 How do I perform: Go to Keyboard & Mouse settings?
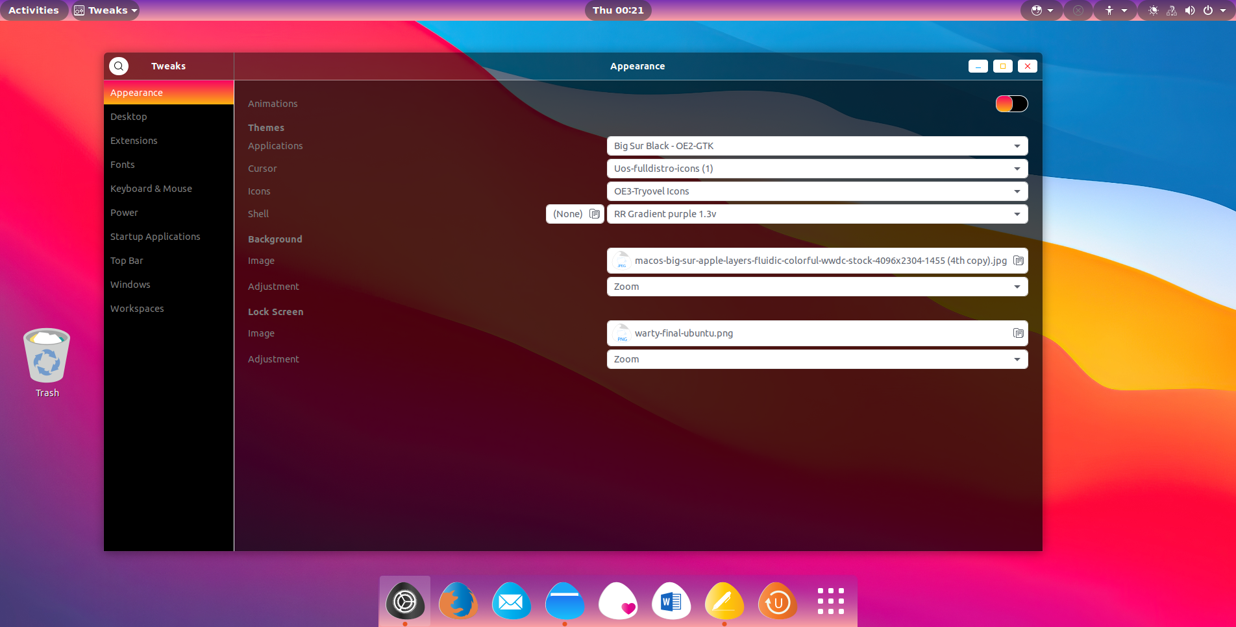coord(169,189)
